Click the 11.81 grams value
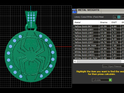 point(103,45)
